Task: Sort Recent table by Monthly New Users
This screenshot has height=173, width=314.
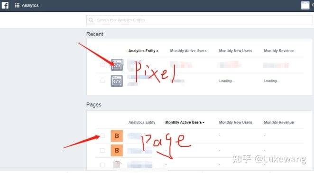Action: coord(235,51)
